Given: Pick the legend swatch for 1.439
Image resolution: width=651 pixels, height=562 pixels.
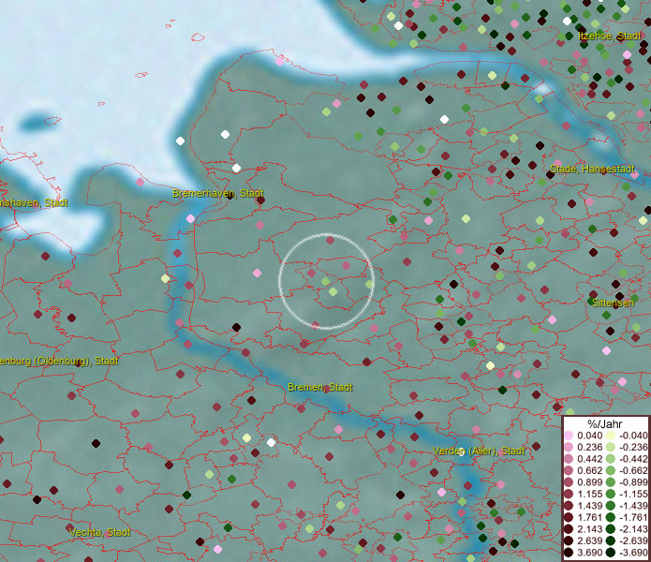Looking at the screenshot, I should click(x=569, y=506).
